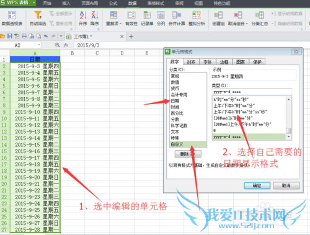Open Text to Columns (分列)
The height and width of the screenshot is (235, 310).
[161, 19]
